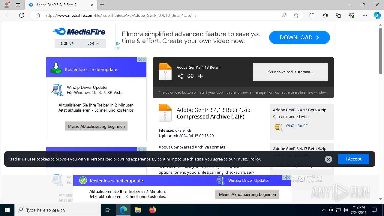
Task: Click the AdChoices icon on Filmora ad
Action: coord(118,44)
